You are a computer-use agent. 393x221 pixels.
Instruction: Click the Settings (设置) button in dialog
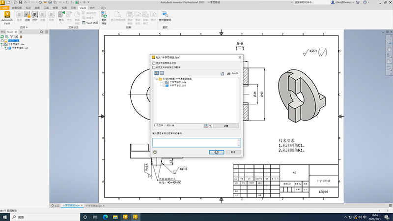(226, 126)
